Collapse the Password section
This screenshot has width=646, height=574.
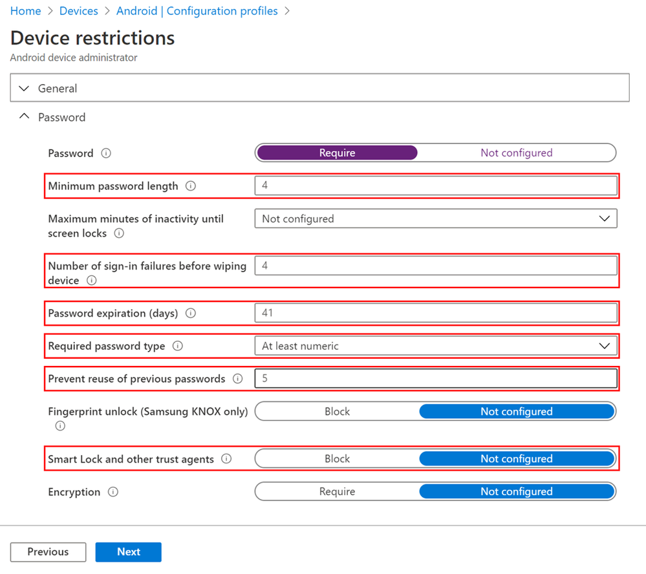[52, 118]
